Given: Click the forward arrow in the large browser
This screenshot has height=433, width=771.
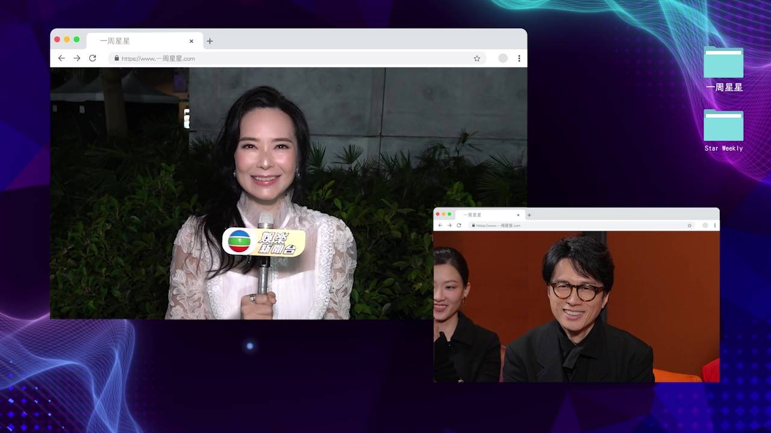Looking at the screenshot, I should click(76, 58).
